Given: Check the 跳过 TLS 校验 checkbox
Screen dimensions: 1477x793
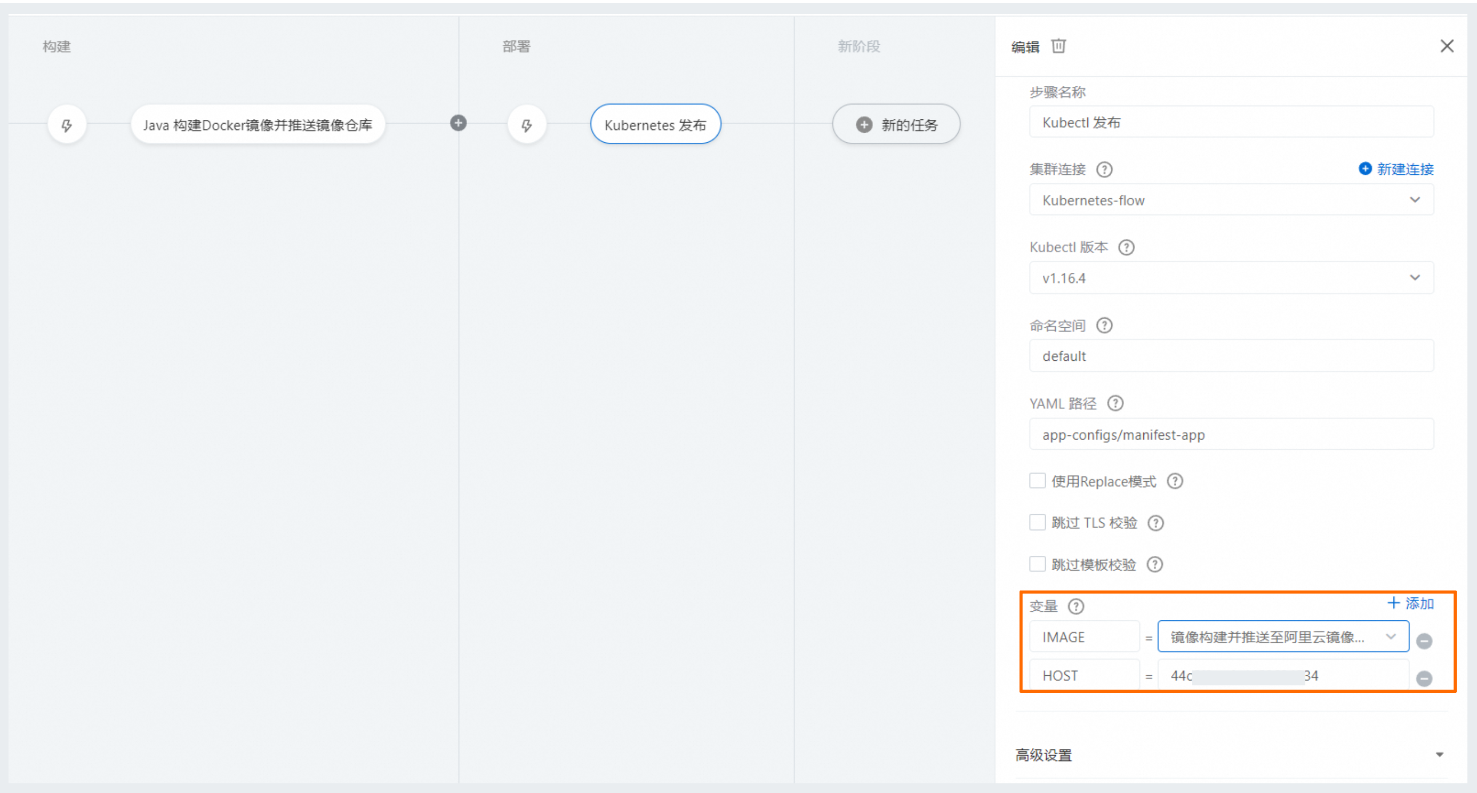Looking at the screenshot, I should 1037,523.
